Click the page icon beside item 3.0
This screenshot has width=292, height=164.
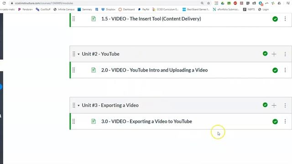click(x=94, y=122)
